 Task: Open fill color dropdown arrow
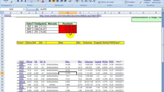point(40,1)
